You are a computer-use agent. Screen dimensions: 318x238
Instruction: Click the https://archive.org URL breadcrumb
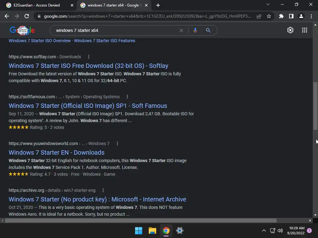pyautogui.click(x=26, y=191)
